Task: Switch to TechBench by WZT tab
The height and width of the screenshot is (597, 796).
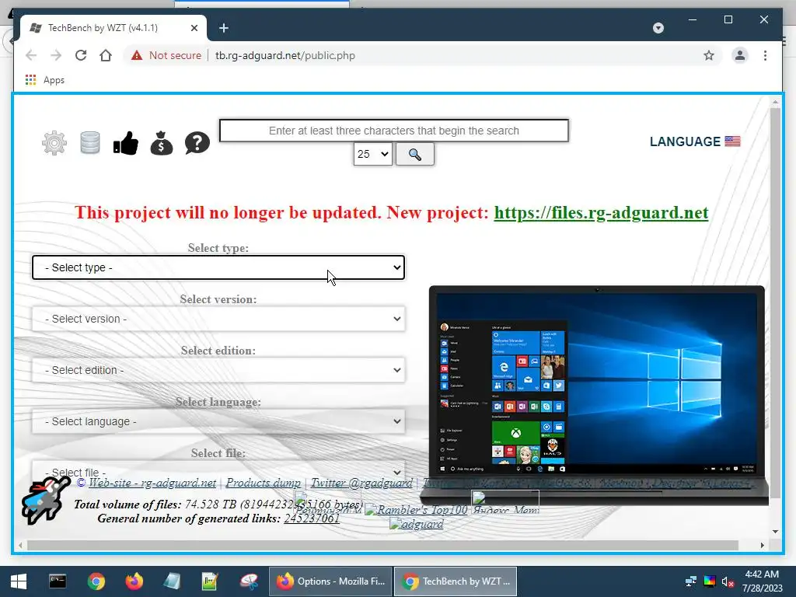Action: tap(113, 28)
